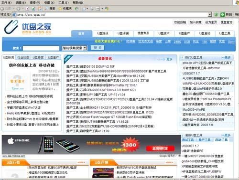Select the U盘量产 navigation tab

pyautogui.click(x=184, y=33)
